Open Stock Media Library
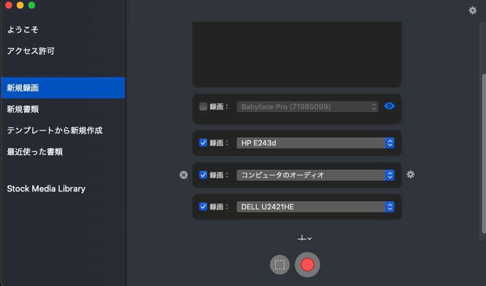Screen dimensions: 486x286 (x=46, y=189)
